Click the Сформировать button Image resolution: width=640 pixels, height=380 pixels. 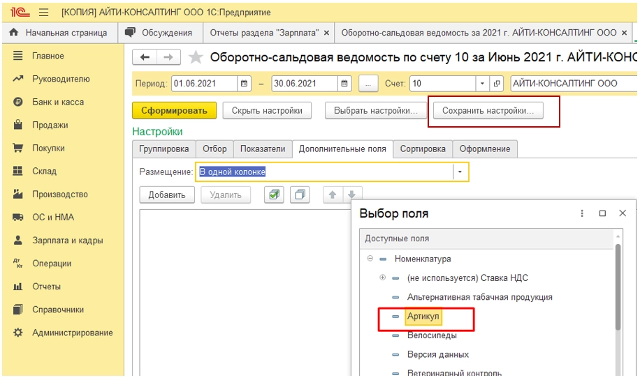174,110
